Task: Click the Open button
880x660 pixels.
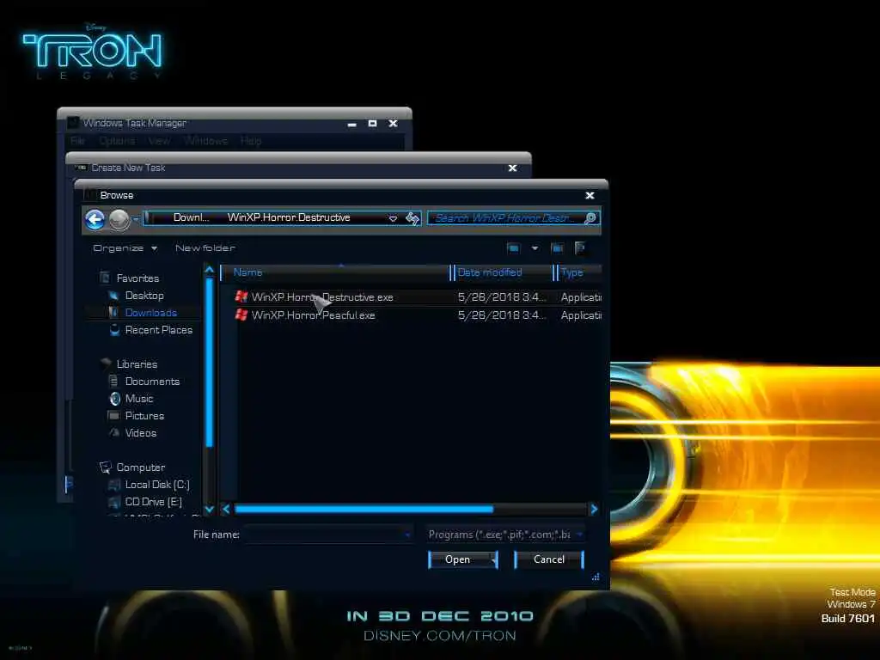Action: [463, 559]
